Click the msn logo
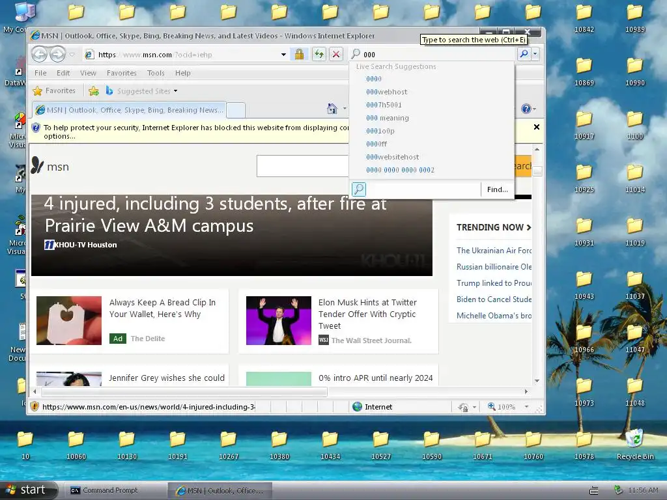Viewport: 667px width, 500px height. (50, 166)
